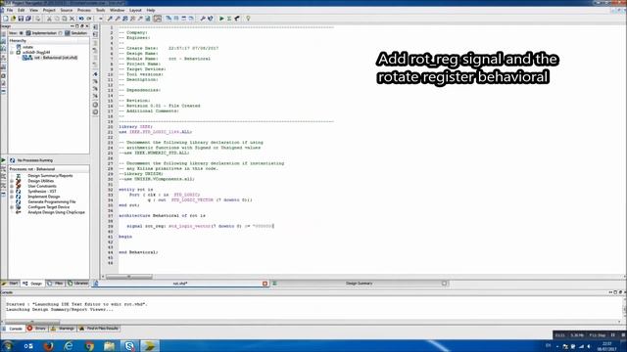
Task: Click the New file toolbar icon
Action: (5, 19)
